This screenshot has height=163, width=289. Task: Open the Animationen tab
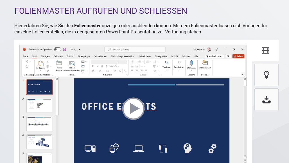(x=100, y=56)
